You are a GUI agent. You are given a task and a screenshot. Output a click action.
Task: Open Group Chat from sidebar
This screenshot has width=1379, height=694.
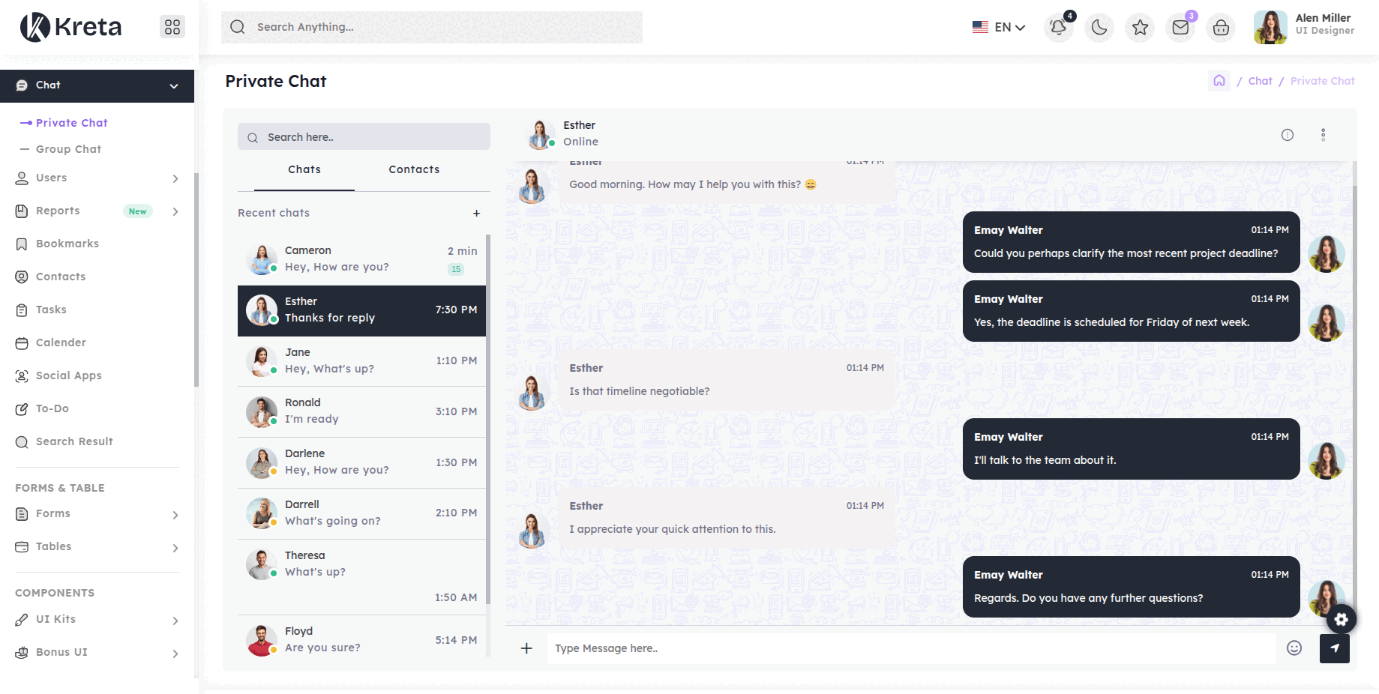pyautogui.click(x=68, y=149)
